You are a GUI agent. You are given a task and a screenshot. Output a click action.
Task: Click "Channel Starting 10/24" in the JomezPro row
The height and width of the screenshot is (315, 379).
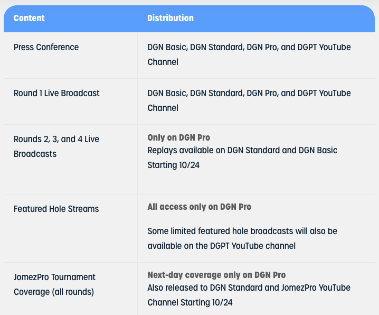(190, 303)
